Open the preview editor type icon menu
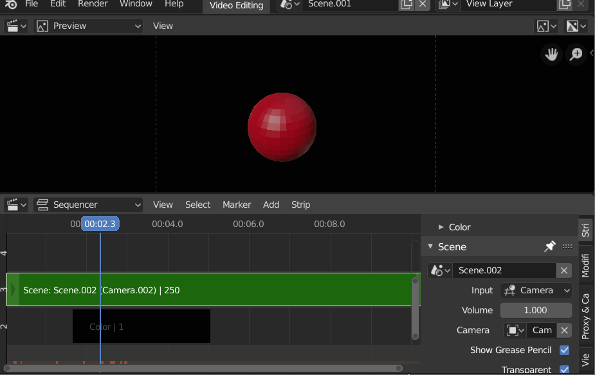 point(16,26)
